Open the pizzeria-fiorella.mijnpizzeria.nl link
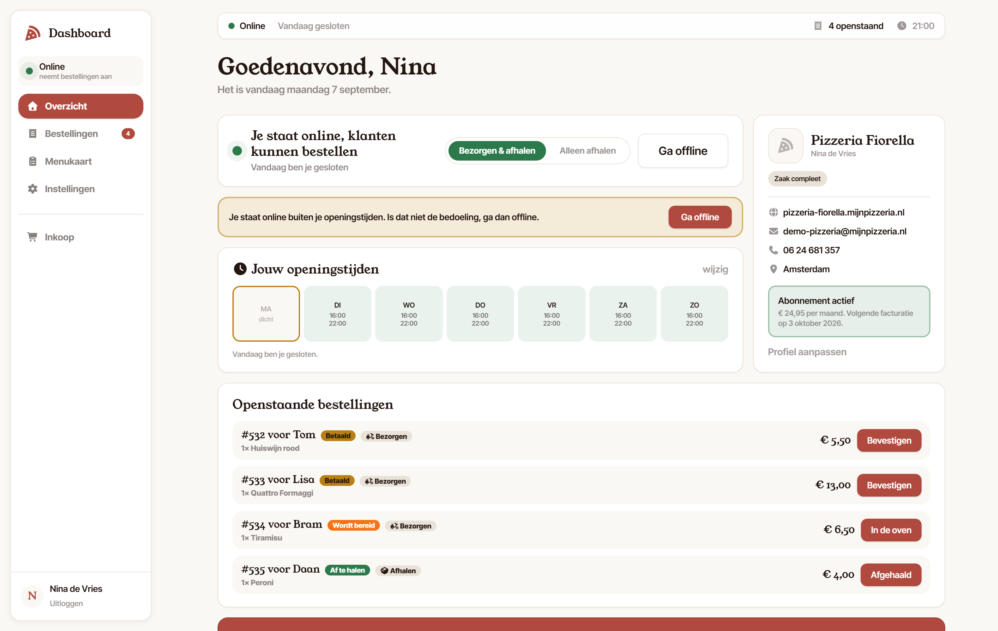Viewport: 998px width, 631px height. pyautogui.click(x=844, y=212)
